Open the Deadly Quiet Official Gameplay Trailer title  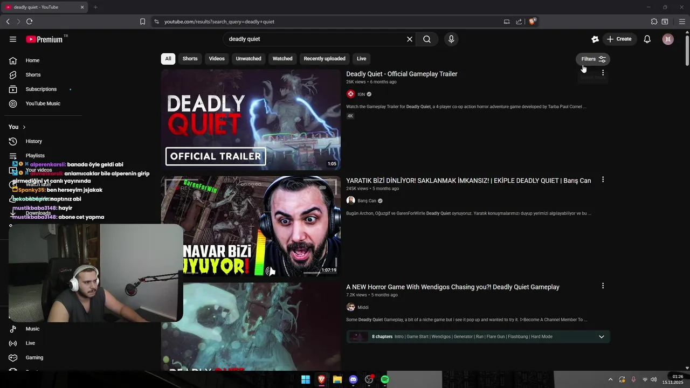click(x=402, y=74)
